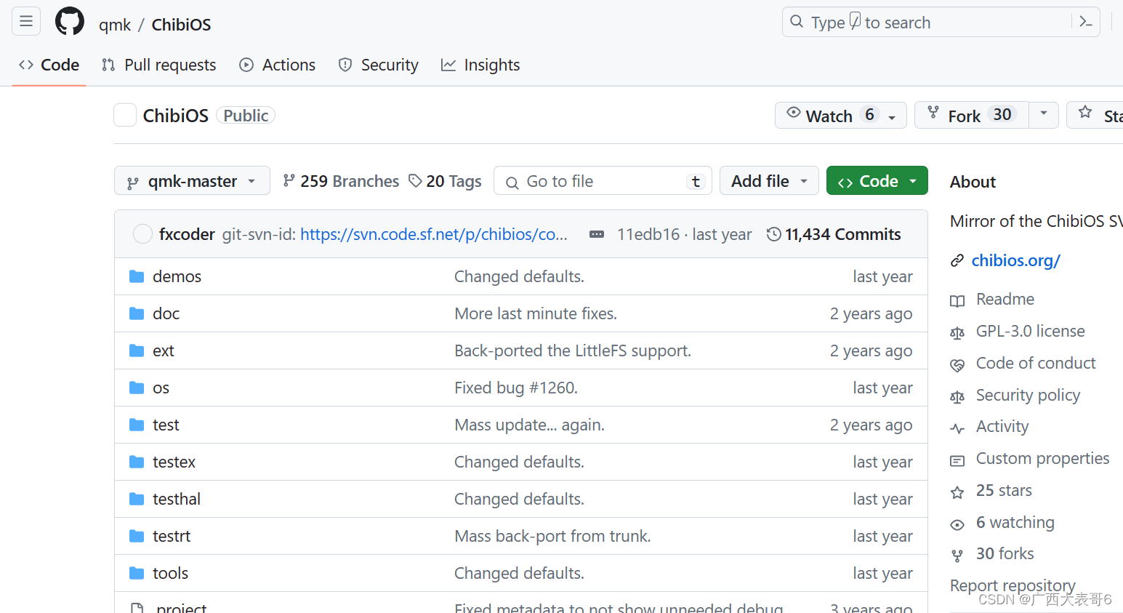Click the testrt folder icon

click(x=137, y=536)
